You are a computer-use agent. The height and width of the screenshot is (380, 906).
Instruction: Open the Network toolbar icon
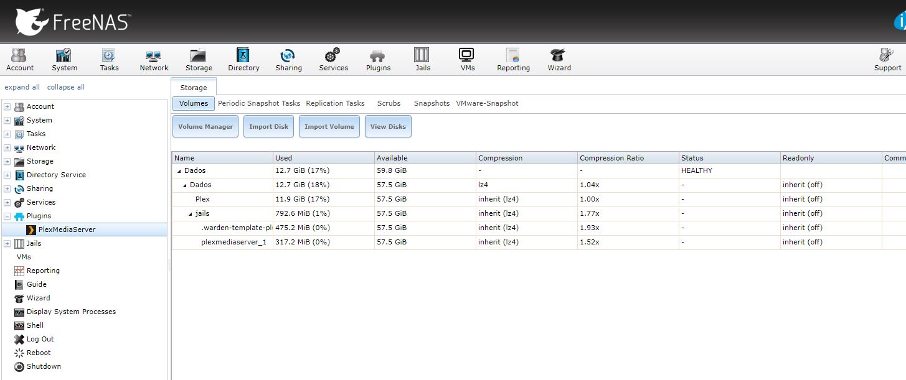[x=154, y=60]
